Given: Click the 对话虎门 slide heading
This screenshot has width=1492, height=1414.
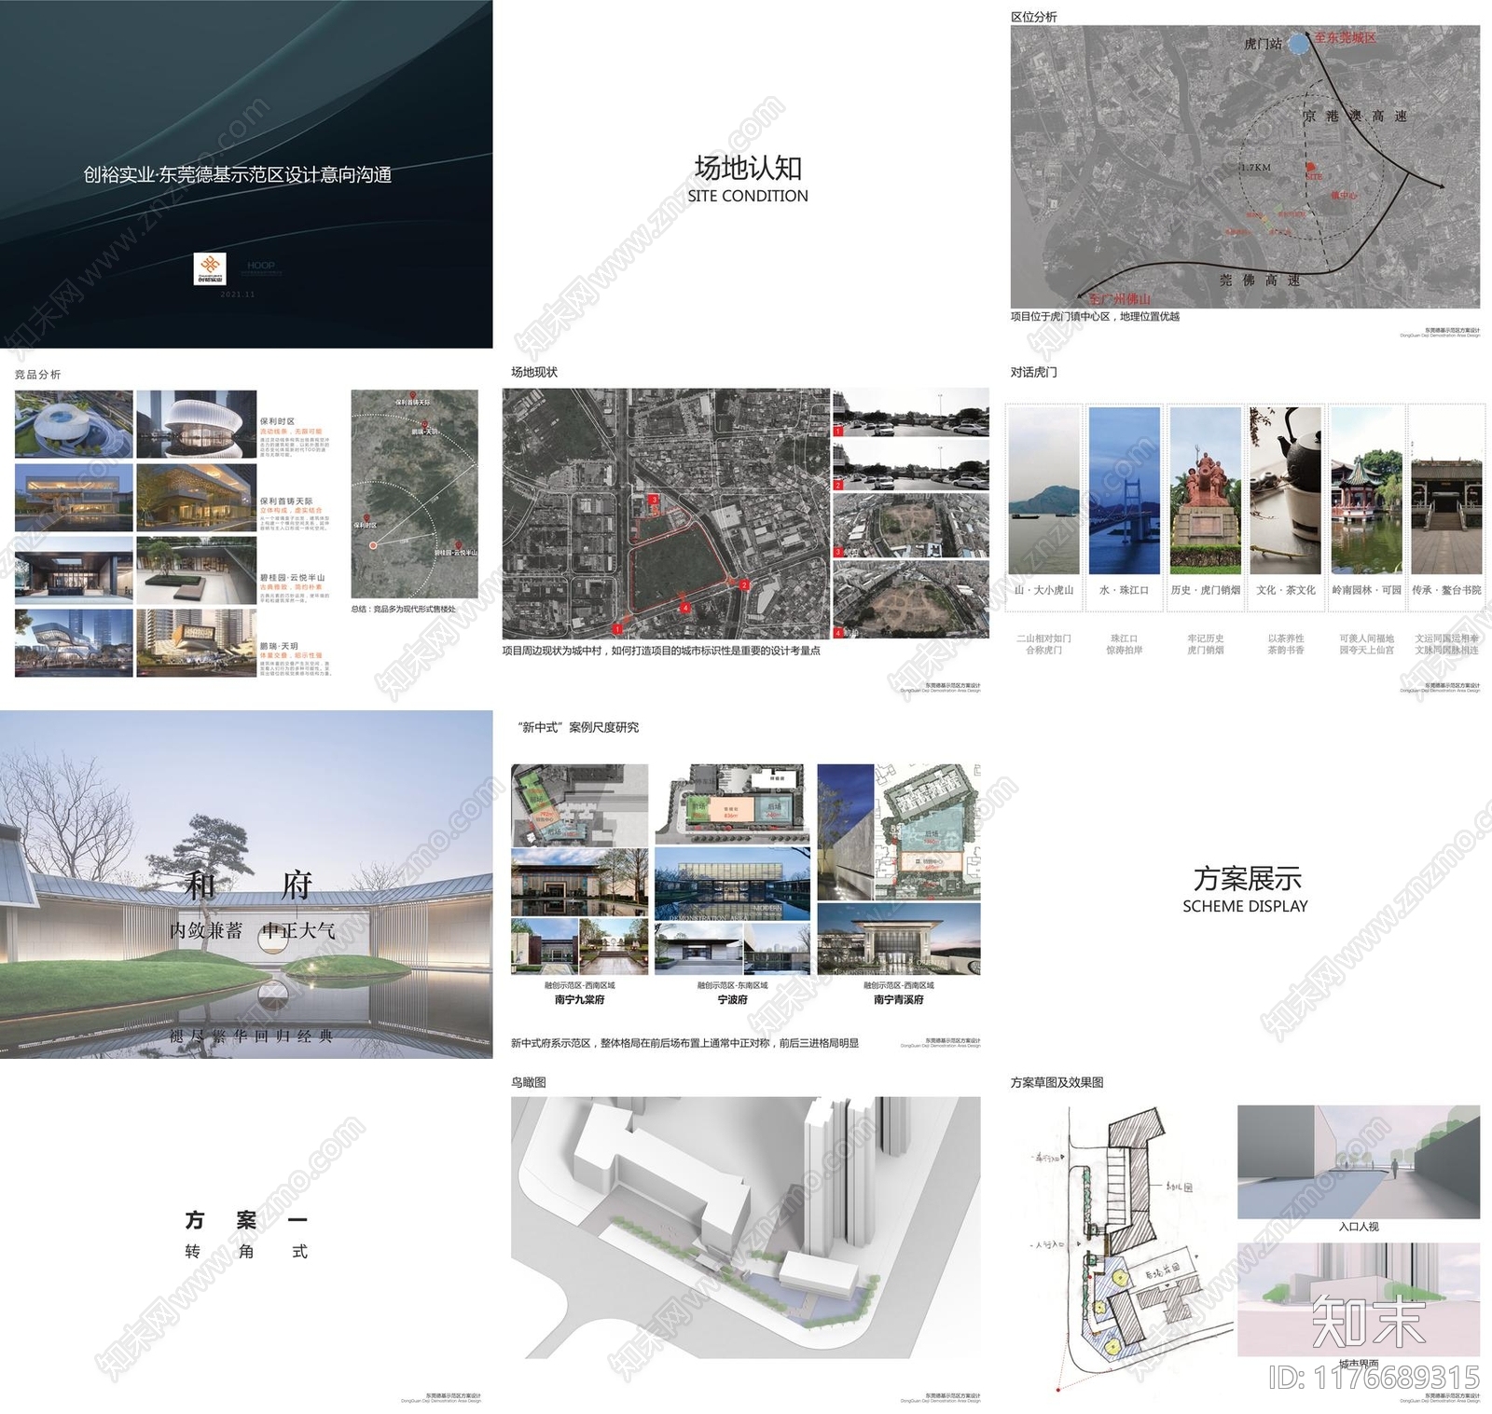Looking at the screenshot, I should (1034, 372).
